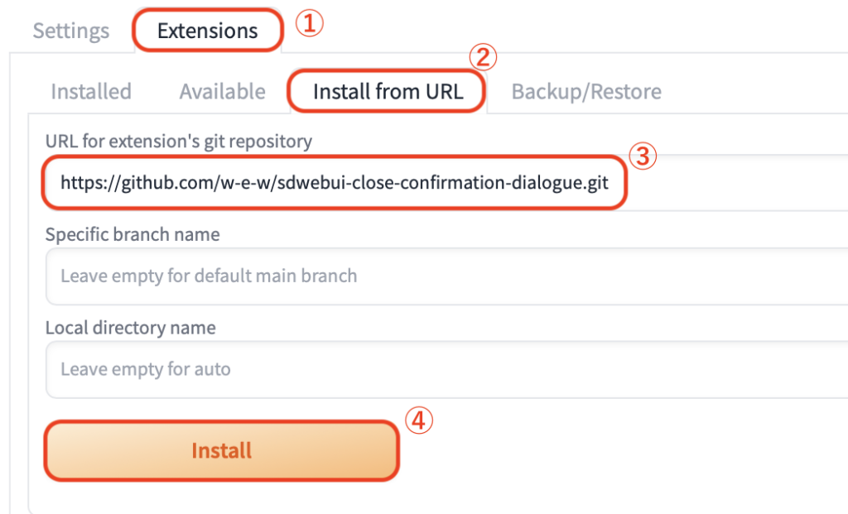
Task: Click the circled number 2 annotation marker
Action: [483, 58]
